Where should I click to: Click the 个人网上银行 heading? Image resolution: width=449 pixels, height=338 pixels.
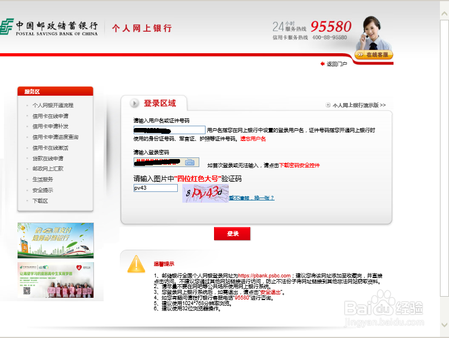pyautogui.click(x=142, y=28)
